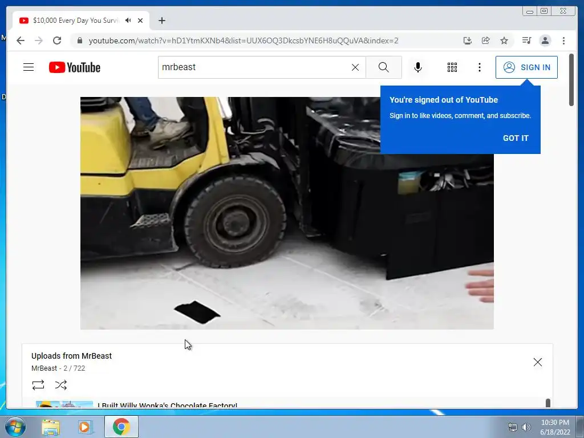This screenshot has height=438, width=584.
Task: Open network tray icon
Action: (513, 427)
